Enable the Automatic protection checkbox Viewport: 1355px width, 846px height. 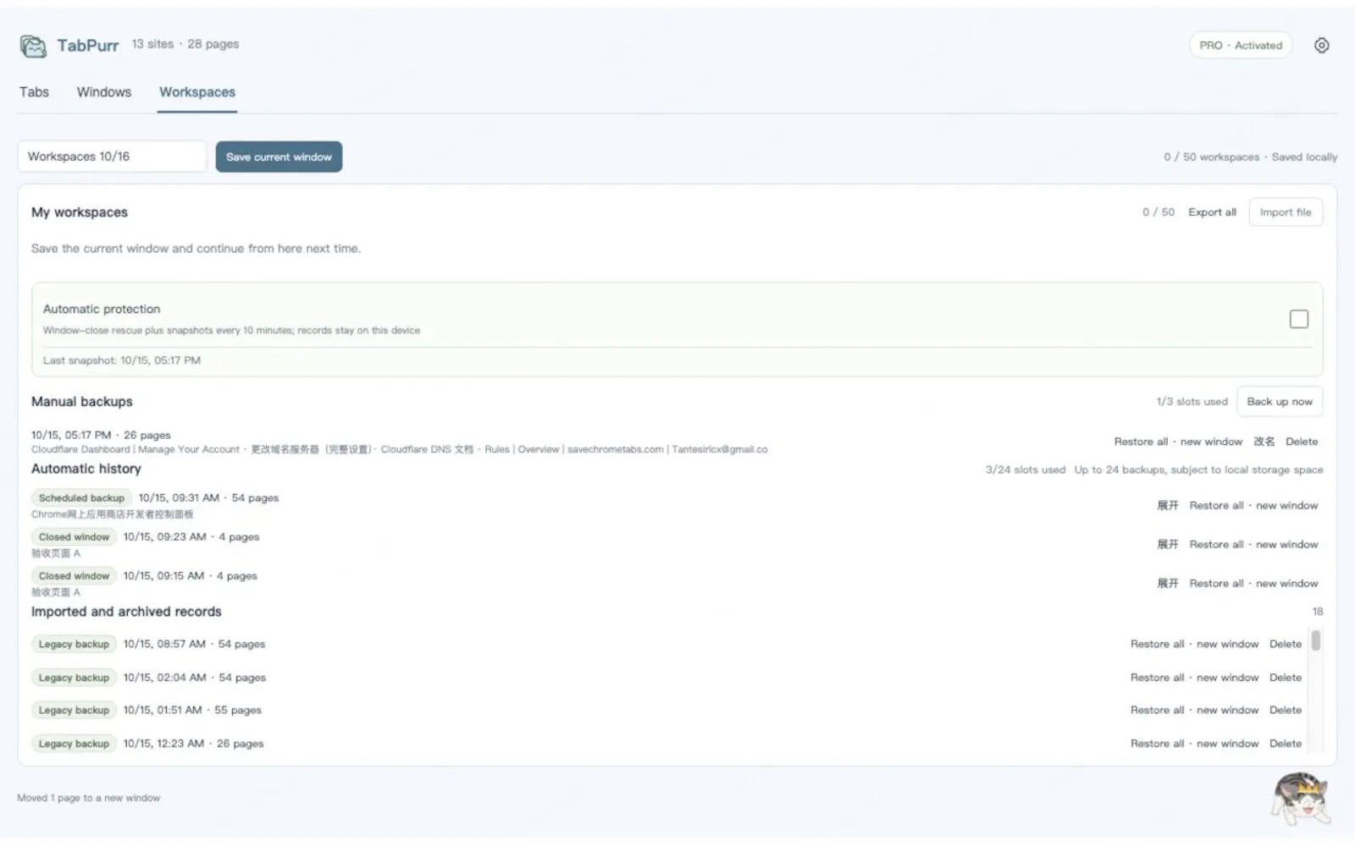1298,319
